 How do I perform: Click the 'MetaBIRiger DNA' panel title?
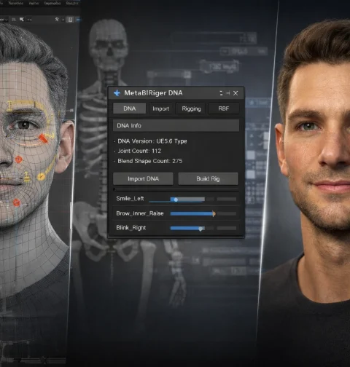point(153,93)
